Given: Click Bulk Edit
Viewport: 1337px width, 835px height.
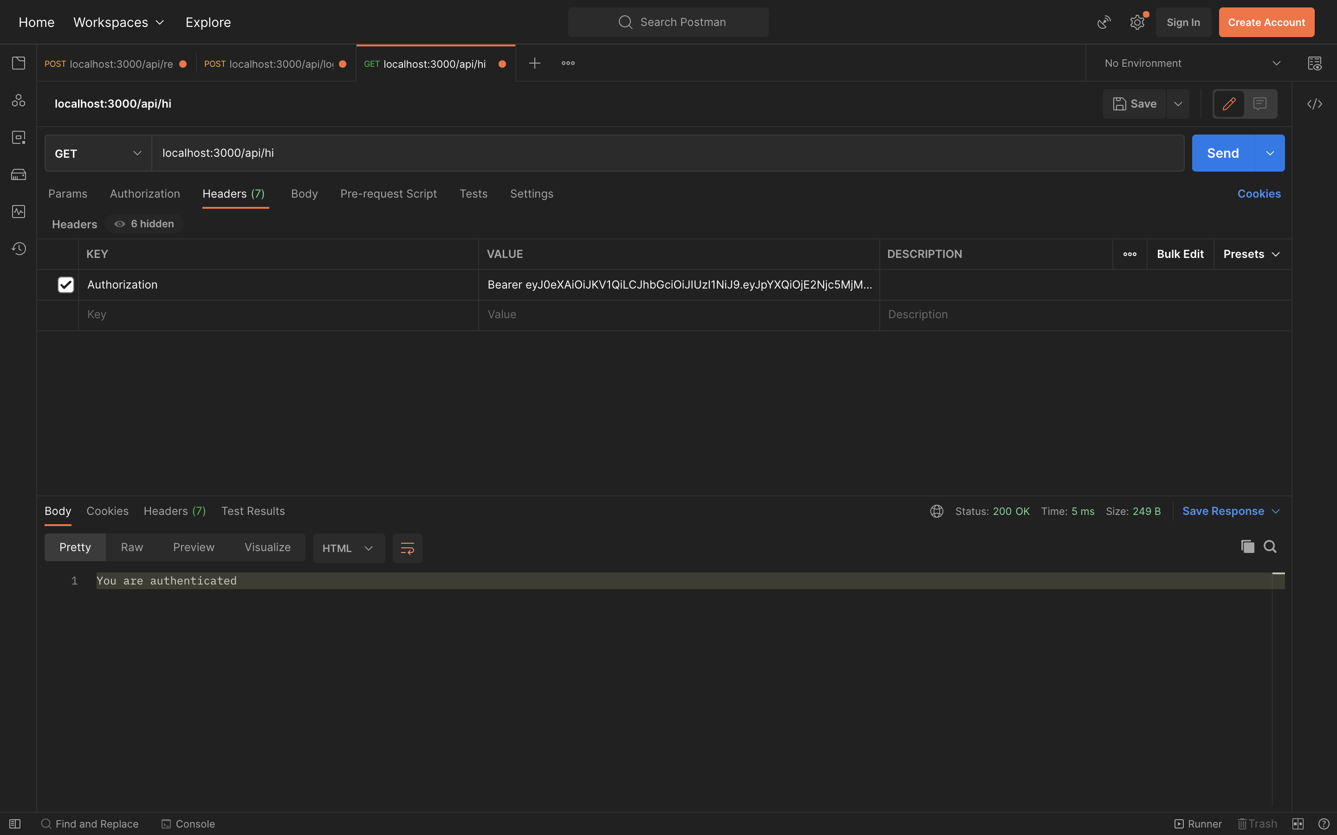Looking at the screenshot, I should click(1180, 254).
